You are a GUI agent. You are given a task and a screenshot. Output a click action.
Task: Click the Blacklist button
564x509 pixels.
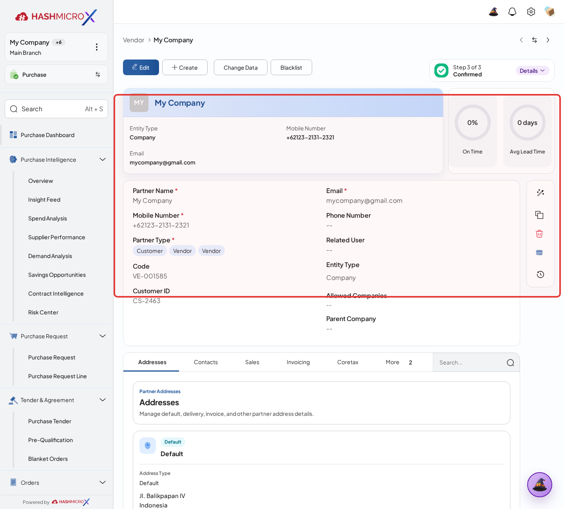291,67
